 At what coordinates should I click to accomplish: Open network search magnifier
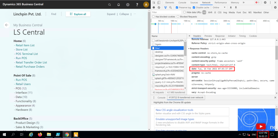170,7
